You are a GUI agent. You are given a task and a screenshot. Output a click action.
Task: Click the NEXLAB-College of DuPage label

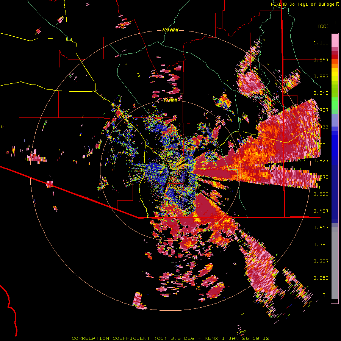pyautogui.click(x=305, y=4)
